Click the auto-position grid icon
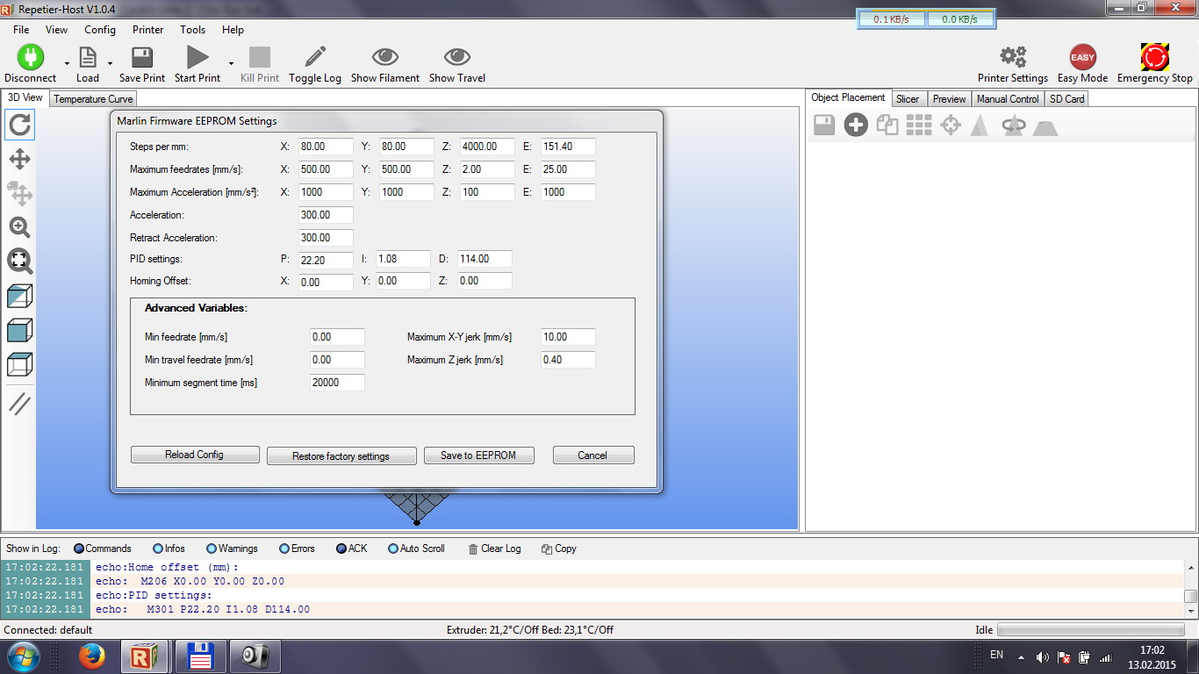This screenshot has width=1199, height=674. click(x=919, y=125)
